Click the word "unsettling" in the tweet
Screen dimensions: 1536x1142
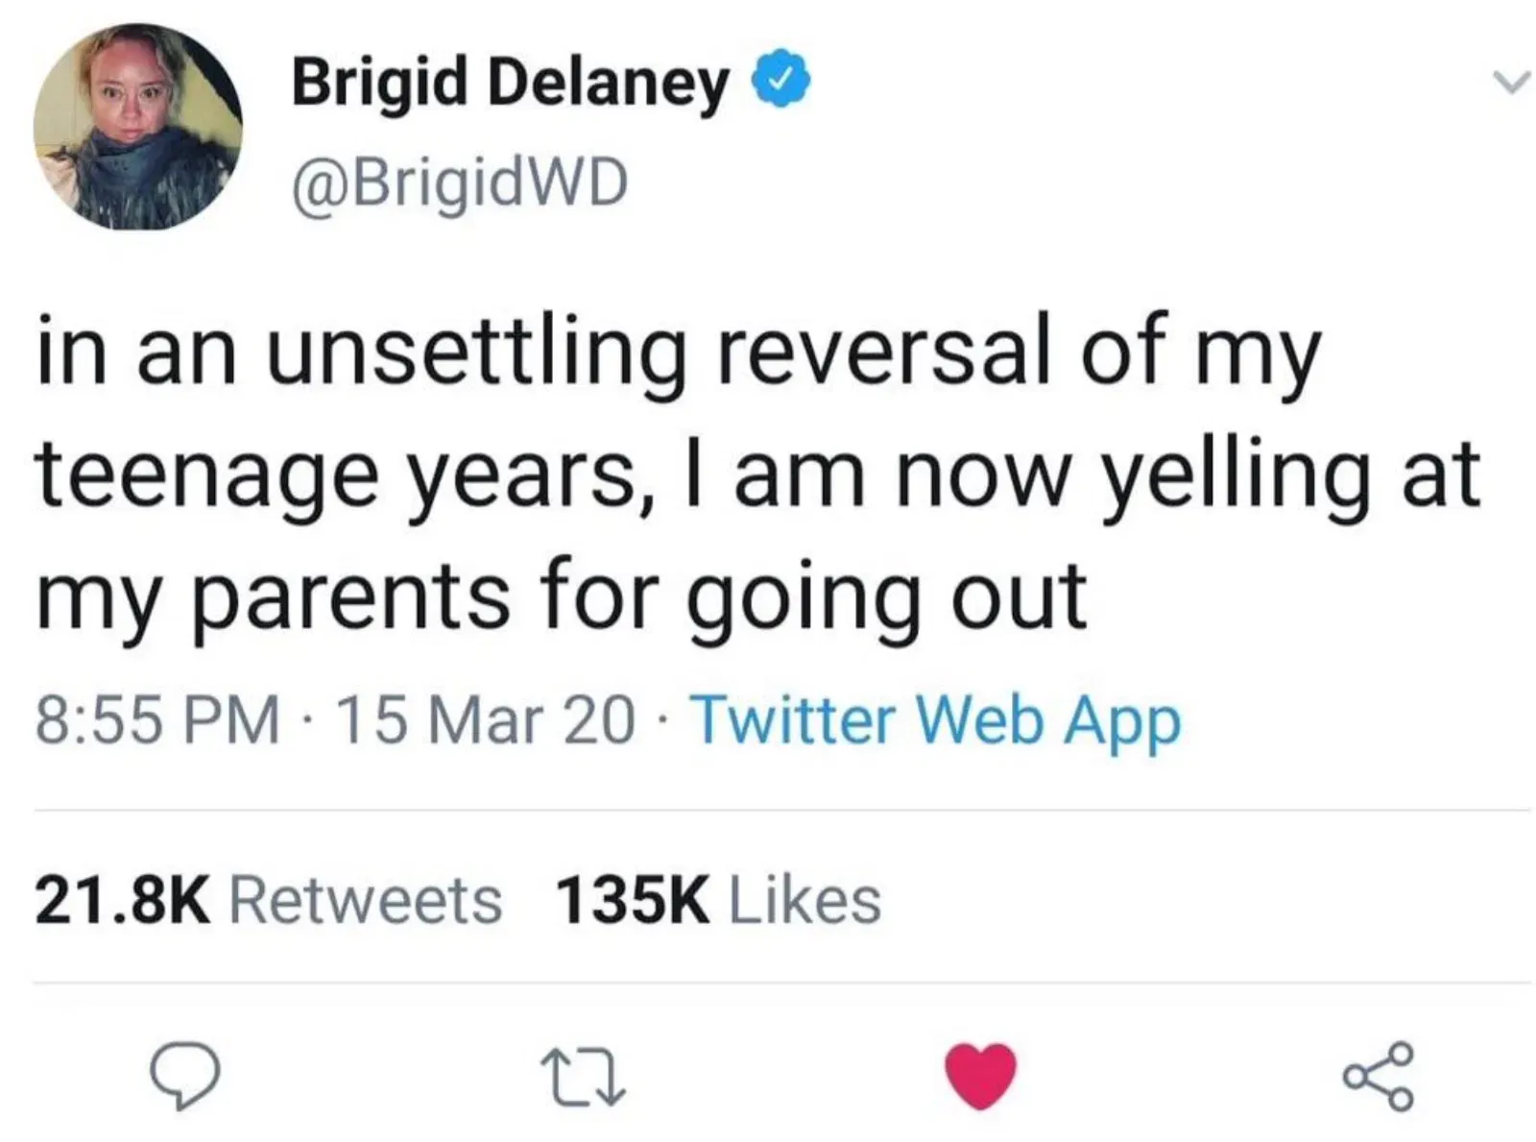coord(477,355)
